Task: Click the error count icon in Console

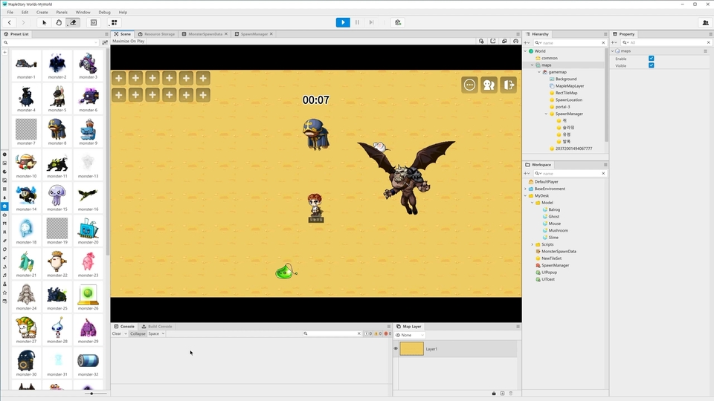Action: [387, 333]
